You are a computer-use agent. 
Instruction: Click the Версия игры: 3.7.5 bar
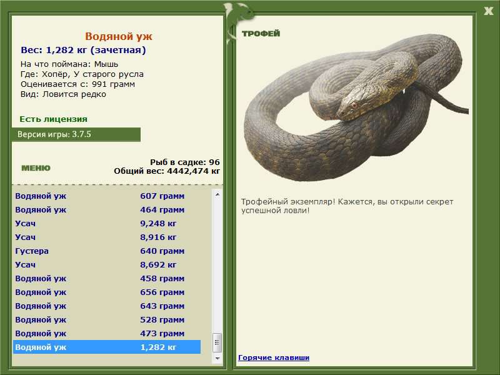[76, 134]
